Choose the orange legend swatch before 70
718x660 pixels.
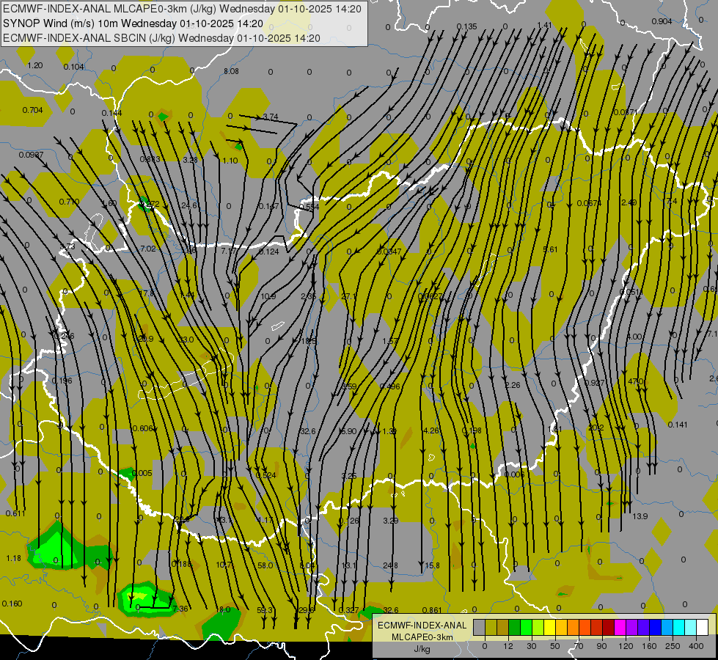coord(574,627)
